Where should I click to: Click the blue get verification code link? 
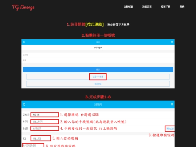pyautogui.click(x=170, y=128)
